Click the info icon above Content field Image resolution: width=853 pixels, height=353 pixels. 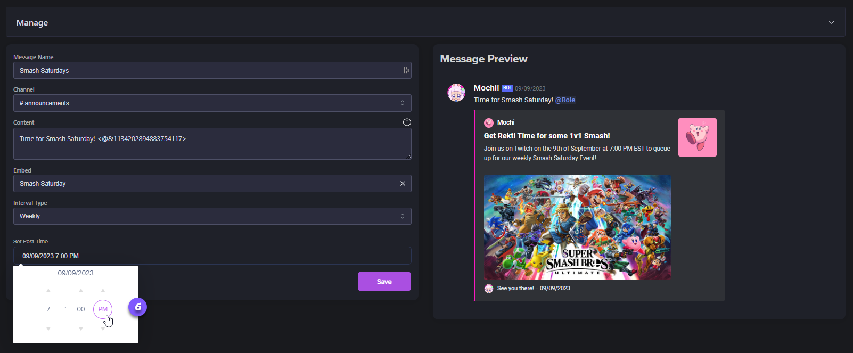(x=407, y=122)
